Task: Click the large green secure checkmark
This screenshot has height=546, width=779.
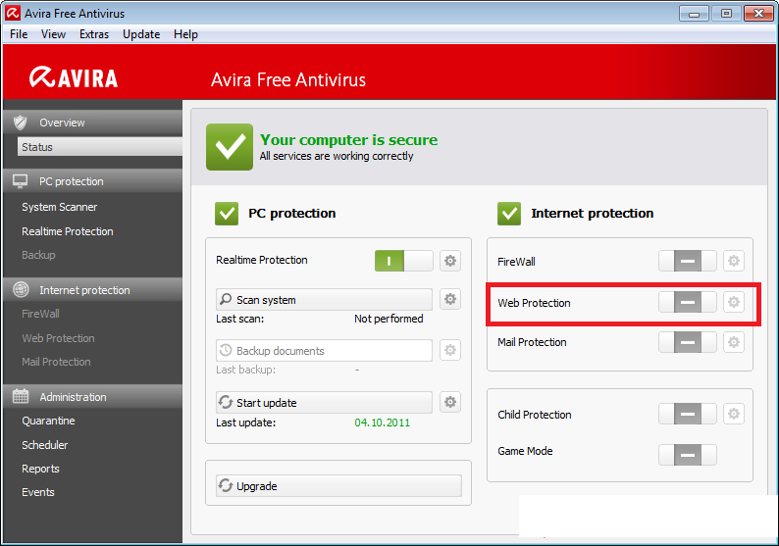Action: [x=230, y=147]
